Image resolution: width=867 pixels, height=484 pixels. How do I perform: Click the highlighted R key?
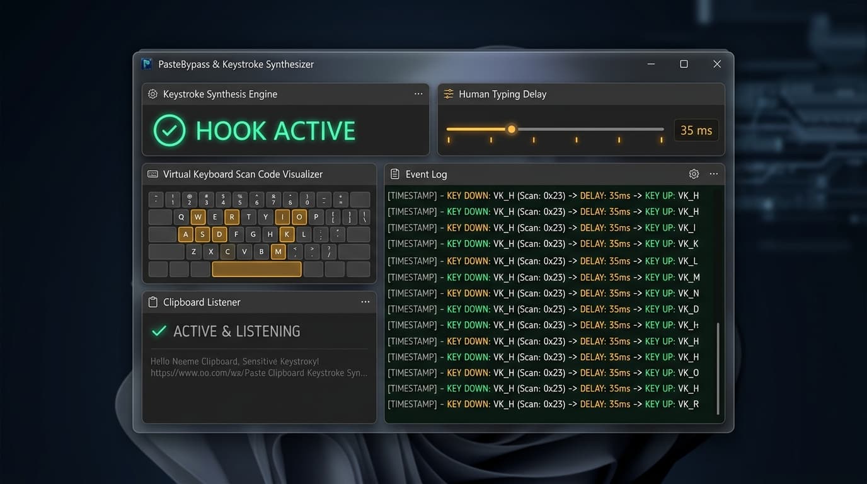pyautogui.click(x=232, y=217)
